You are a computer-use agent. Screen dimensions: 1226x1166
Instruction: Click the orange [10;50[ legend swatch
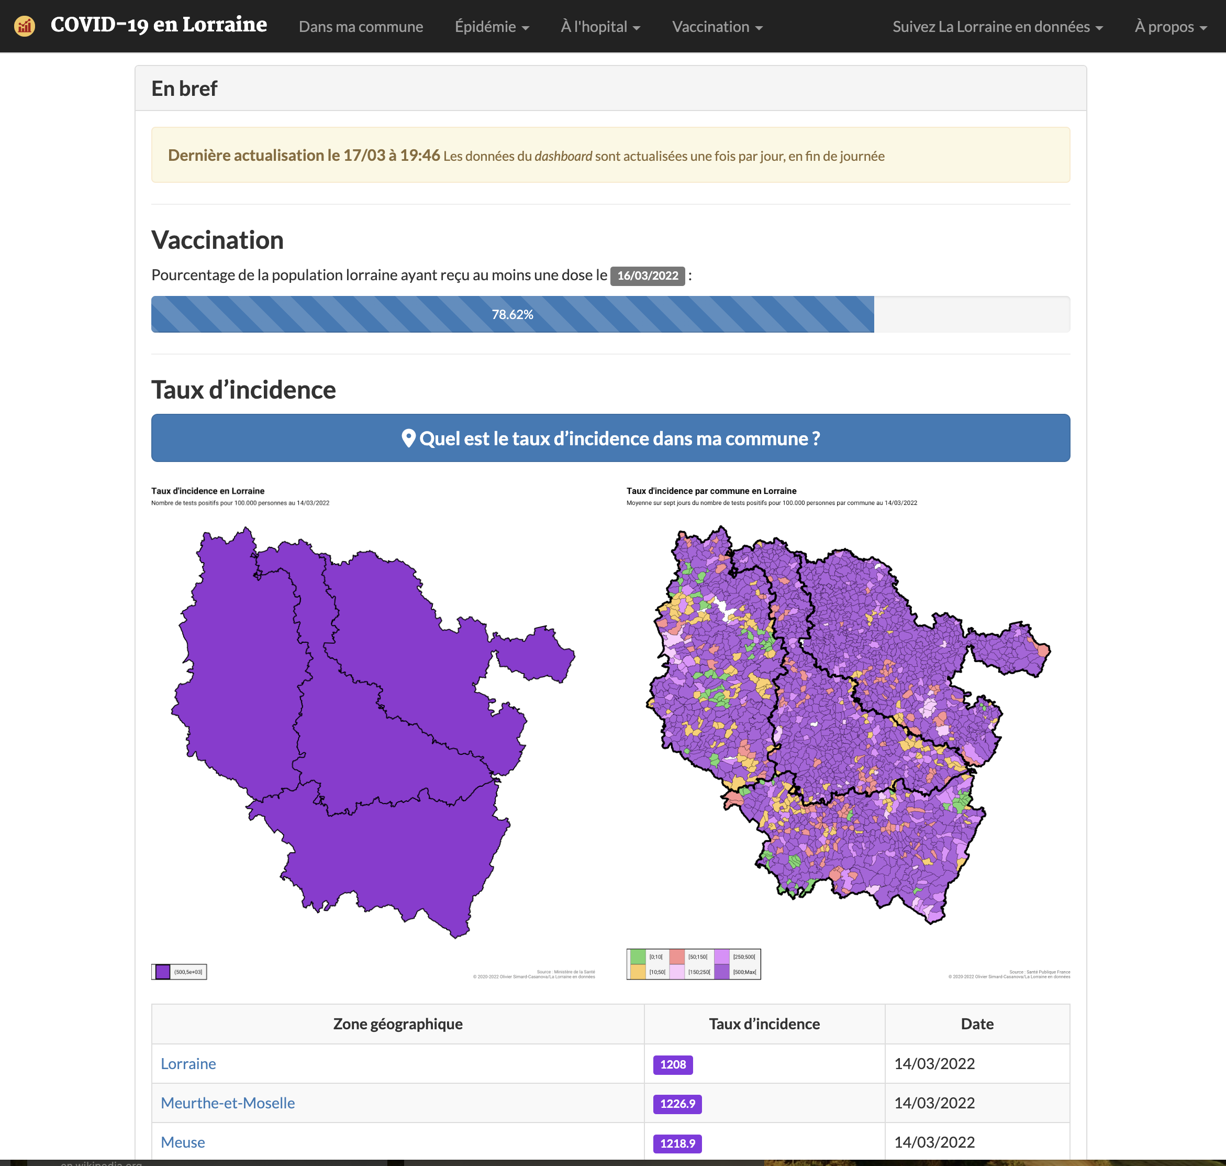[x=637, y=972]
